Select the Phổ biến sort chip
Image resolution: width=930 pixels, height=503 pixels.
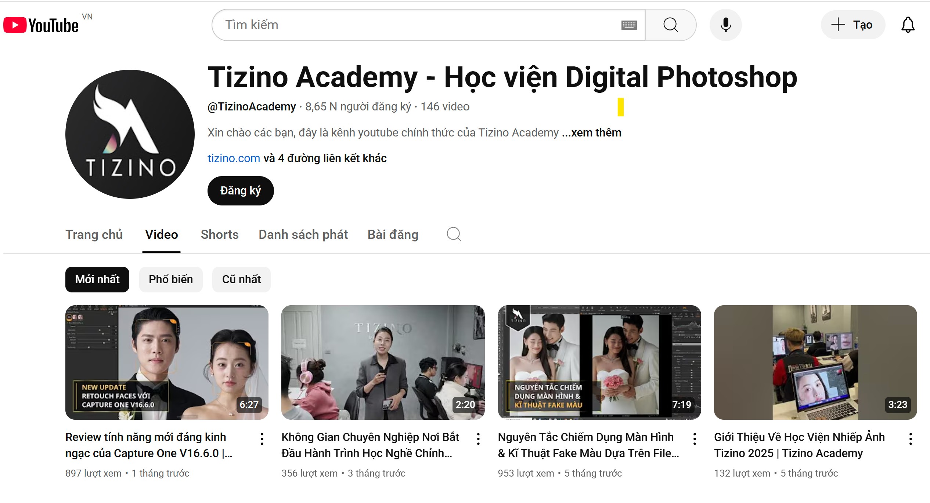click(171, 280)
